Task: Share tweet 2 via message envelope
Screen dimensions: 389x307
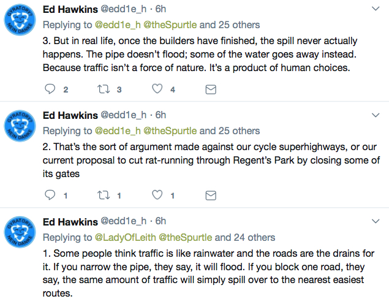Action: coord(211,195)
